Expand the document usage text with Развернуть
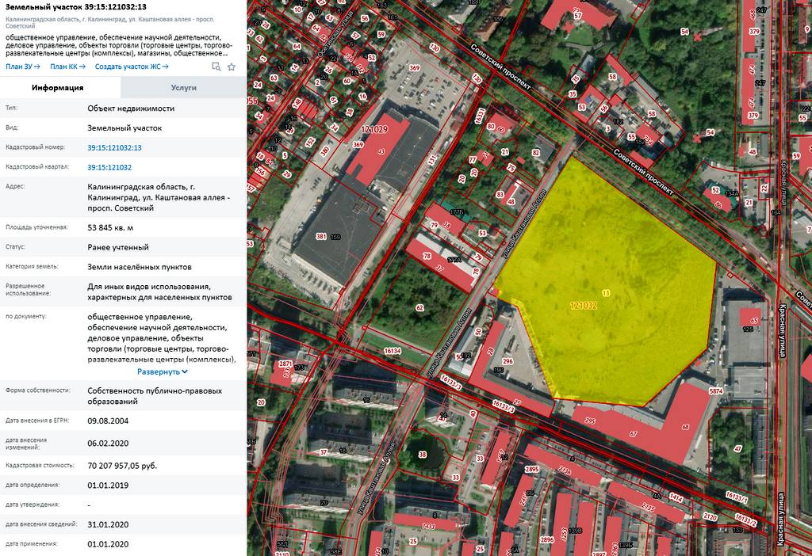Viewport: 812px width, 556px height. coord(162,371)
